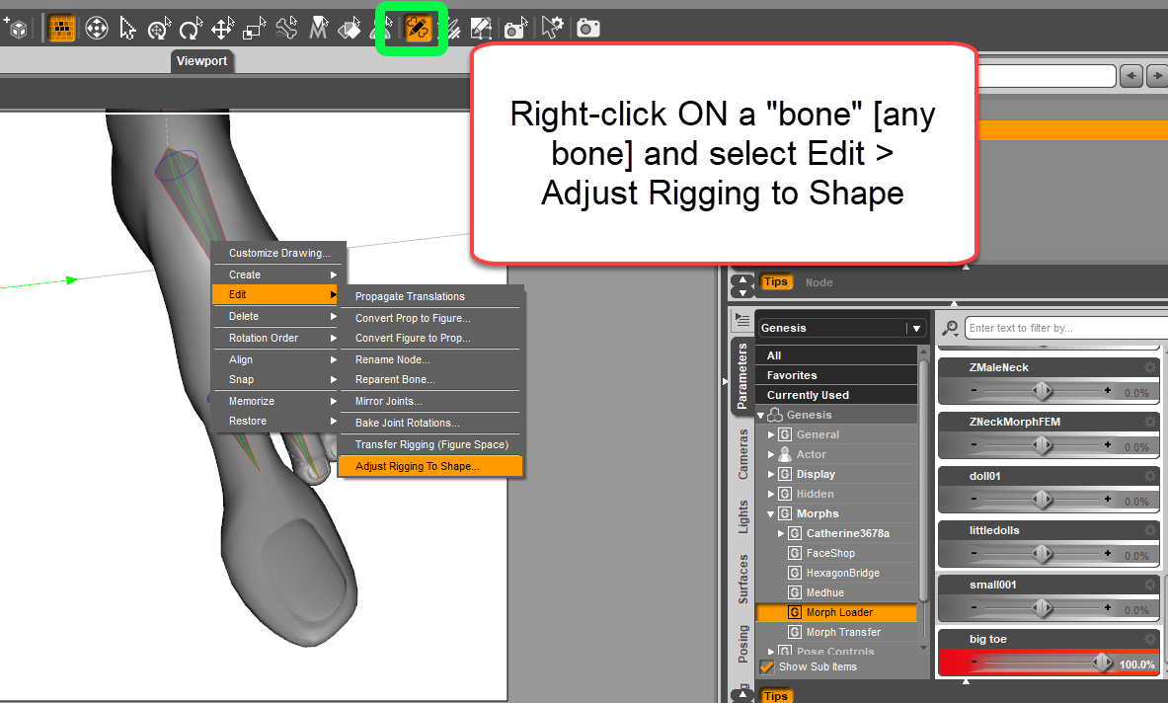Open gear settings for doll01 parameter
The width and height of the screenshot is (1168, 703).
tap(1150, 476)
